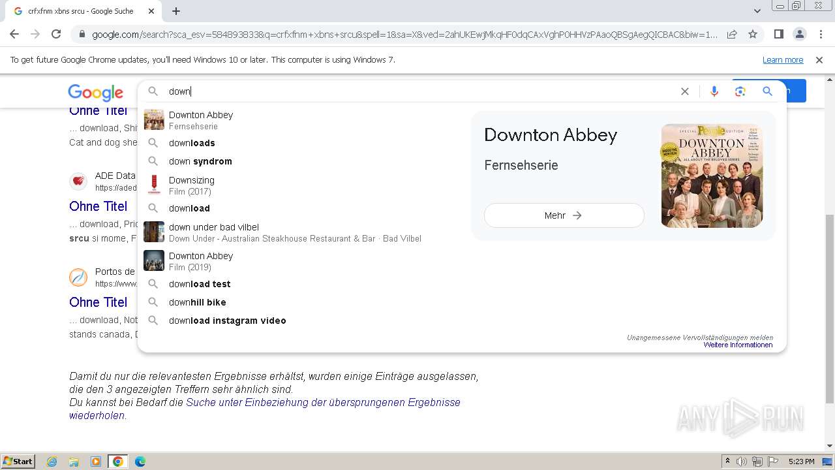Open the Windows Start menu
Image resolution: width=835 pixels, height=470 pixels.
tap(18, 462)
